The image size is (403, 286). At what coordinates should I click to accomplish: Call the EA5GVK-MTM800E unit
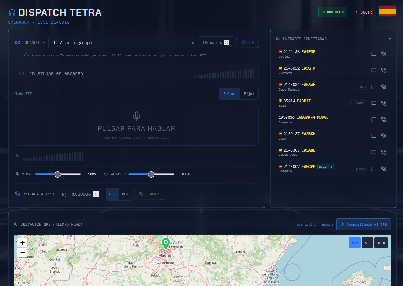tap(383, 119)
